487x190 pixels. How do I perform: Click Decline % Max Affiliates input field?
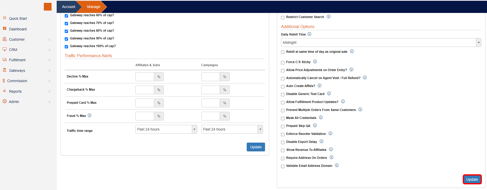point(145,77)
